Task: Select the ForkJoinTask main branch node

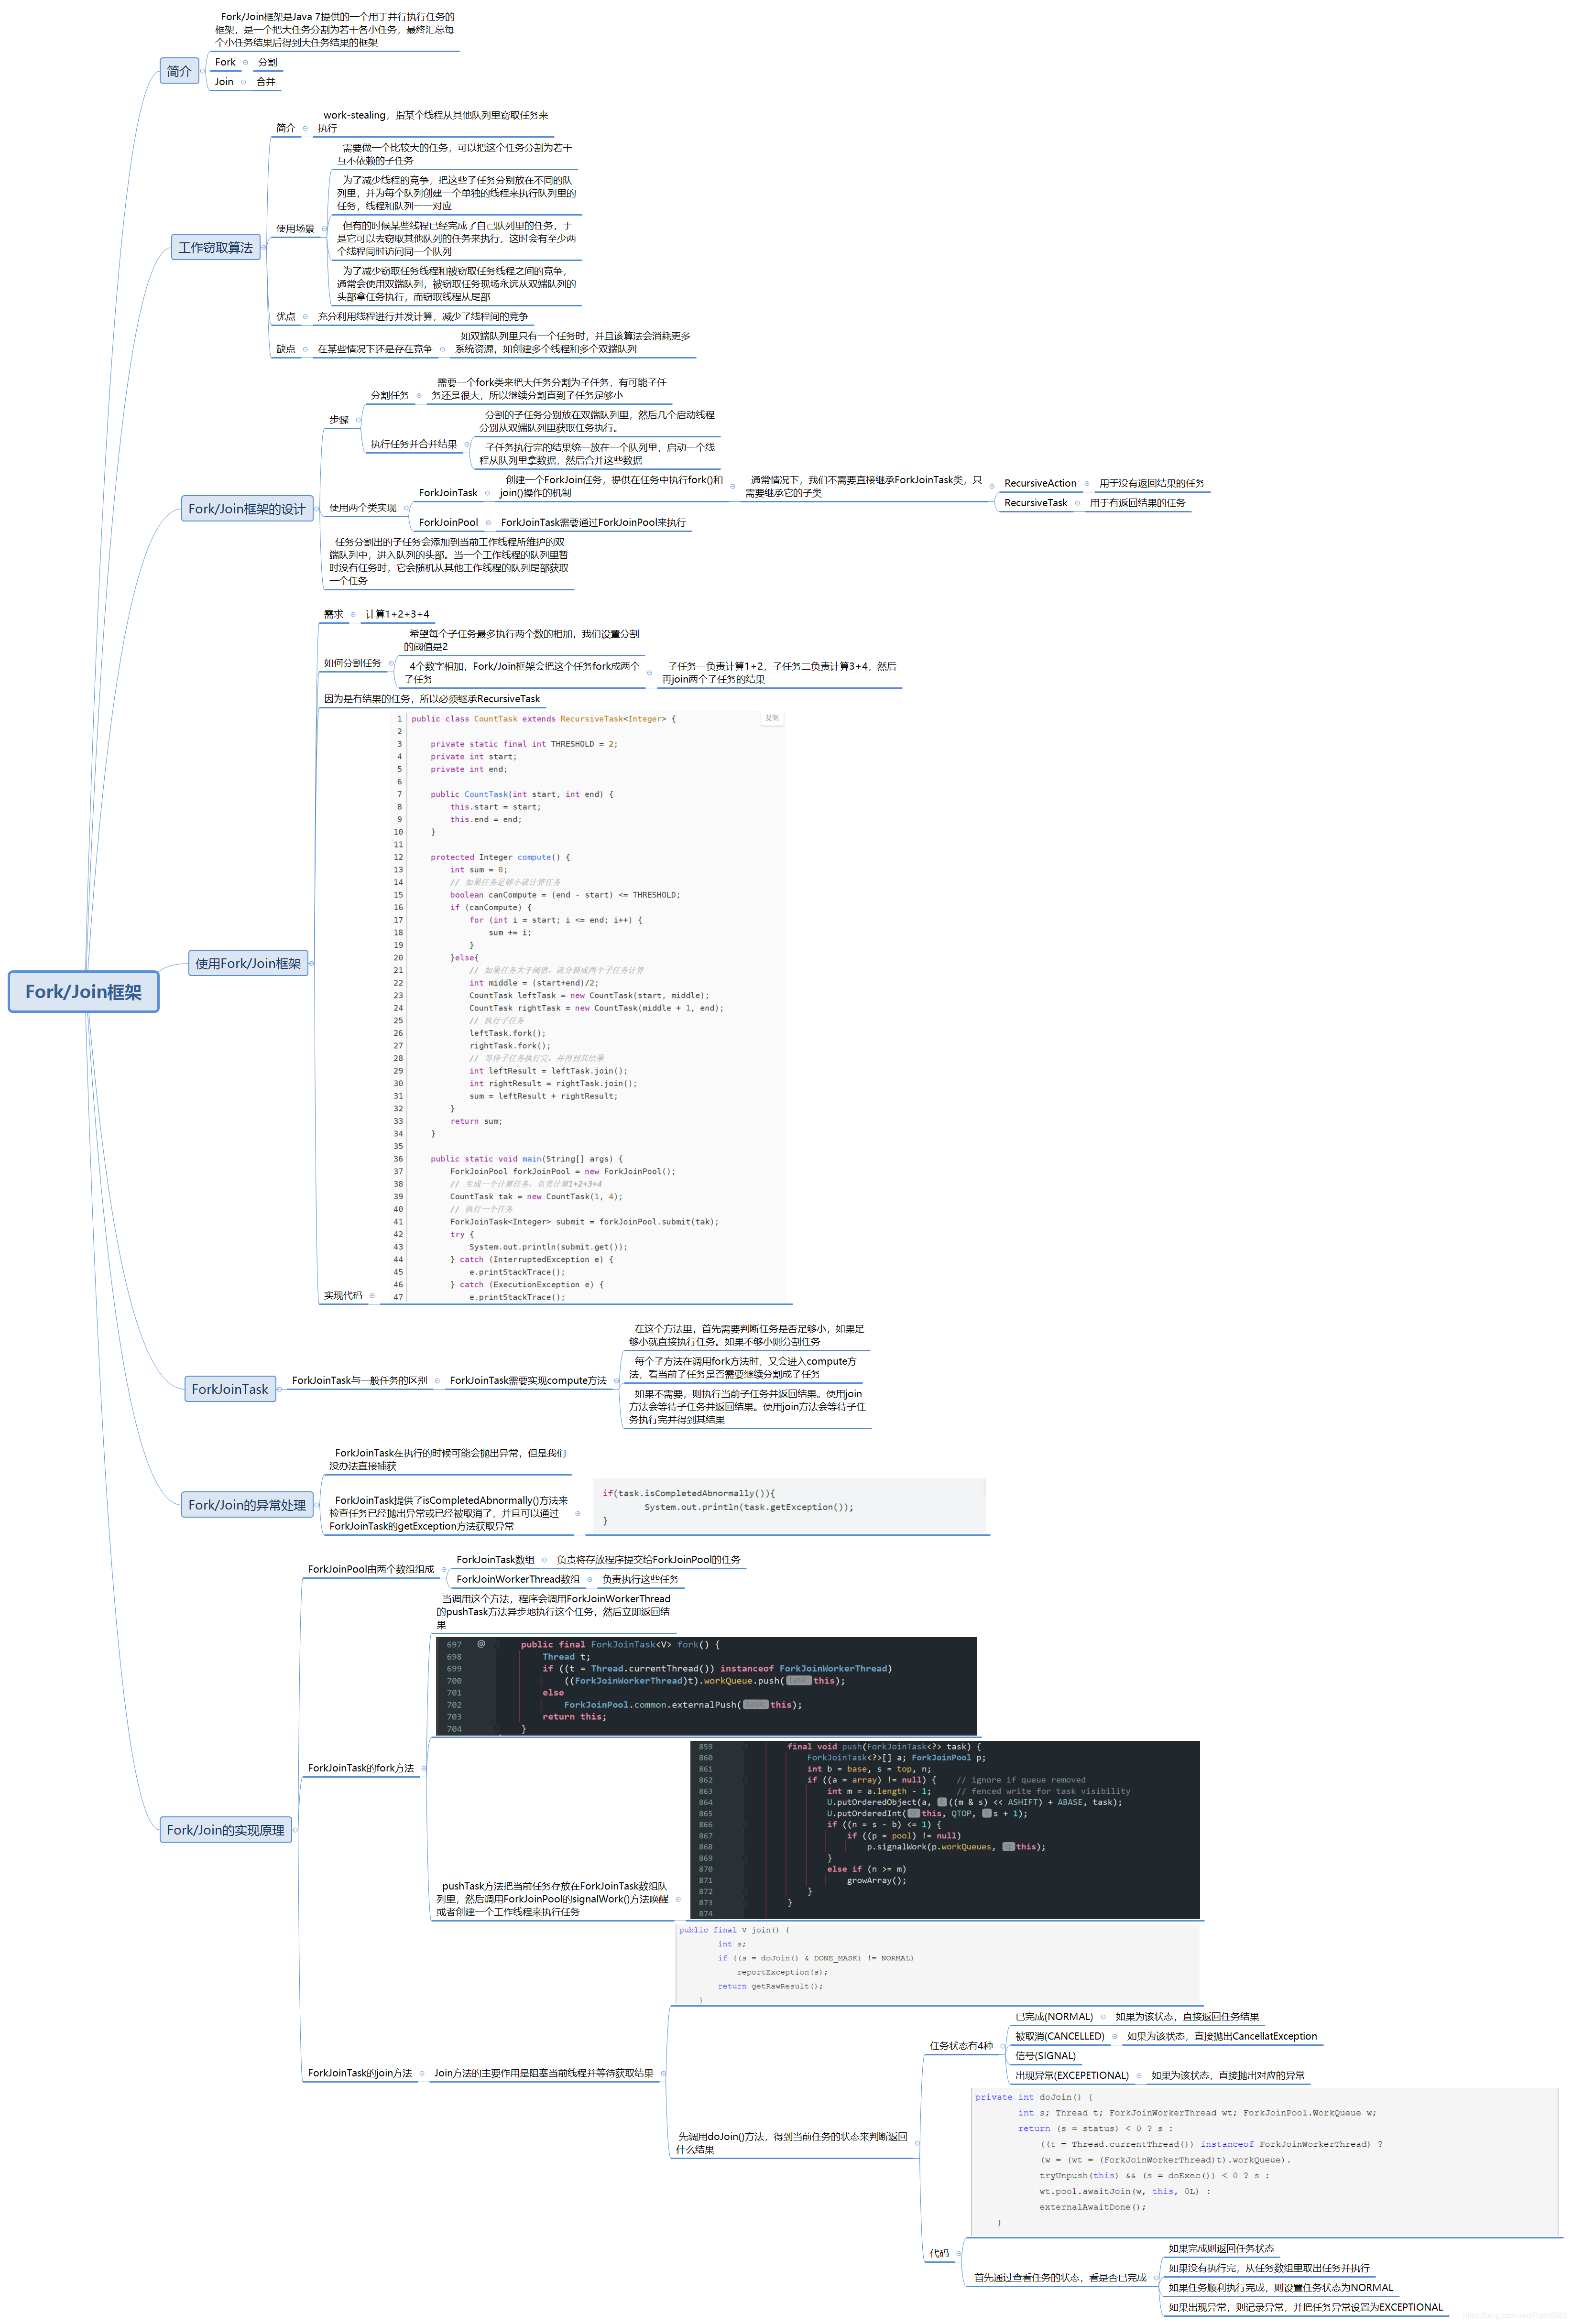Action: (x=230, y=1388)
